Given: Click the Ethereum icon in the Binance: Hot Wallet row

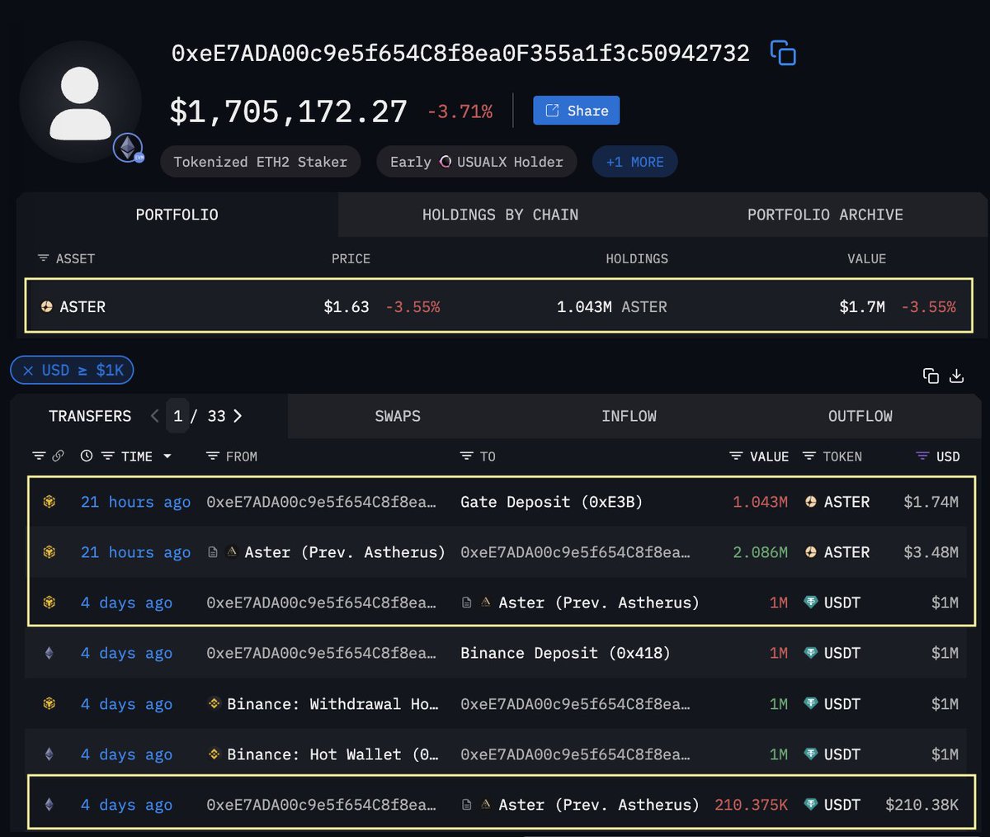Looking at the screenshot, I should [49, 754].
